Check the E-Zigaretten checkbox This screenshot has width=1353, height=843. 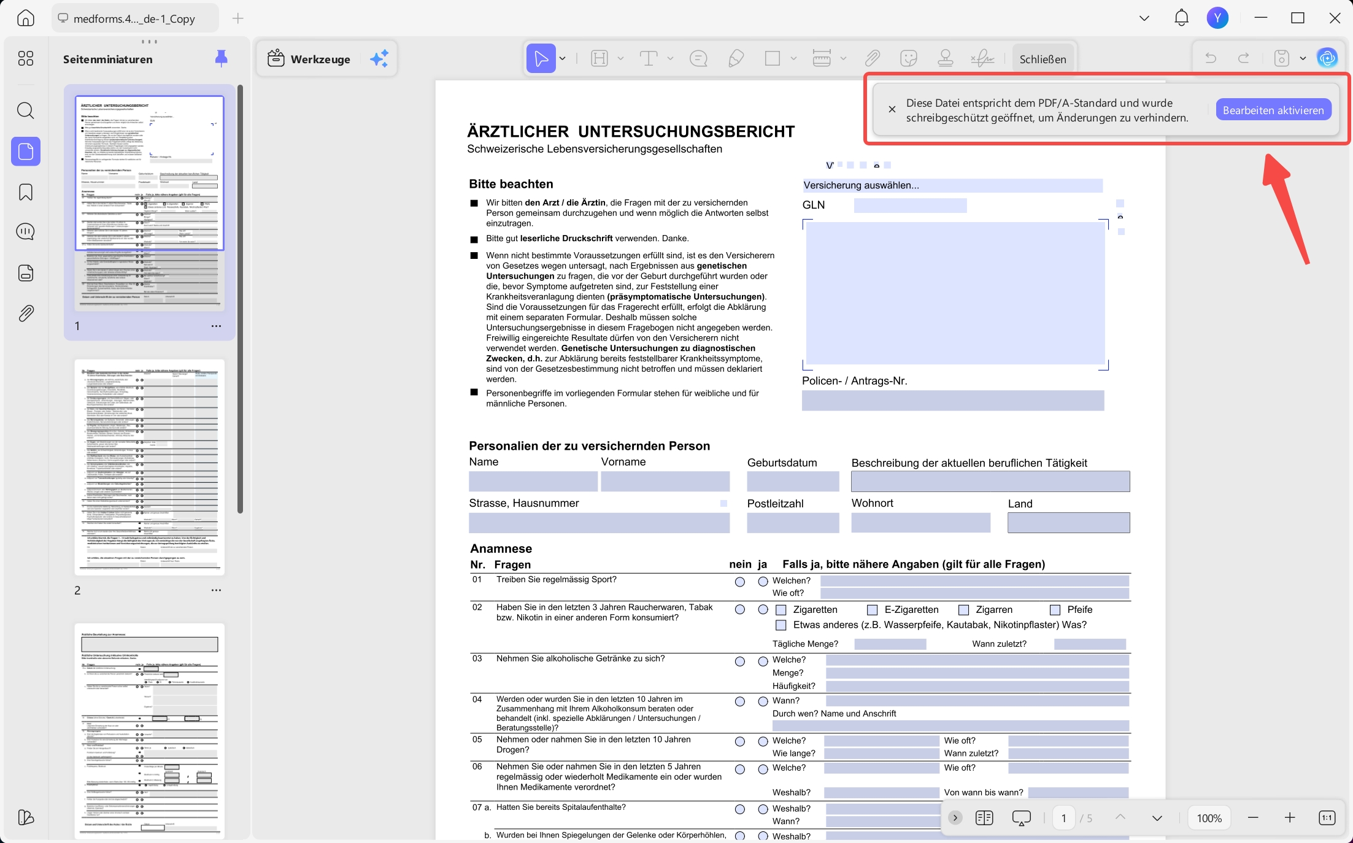click(872, 610)
